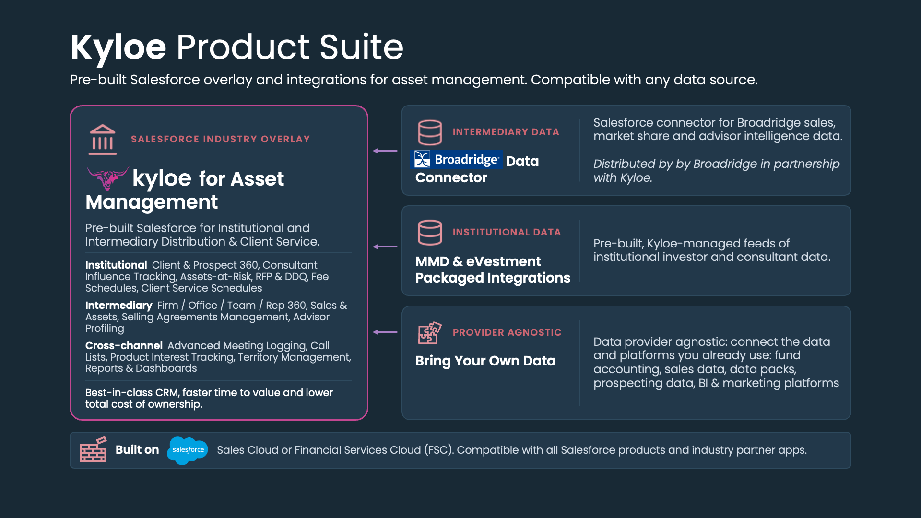Click the arrow beside MMD & eVestment card
Viewport: 921px width, 518px height.
pyautogui.click(x=385, y=247)
